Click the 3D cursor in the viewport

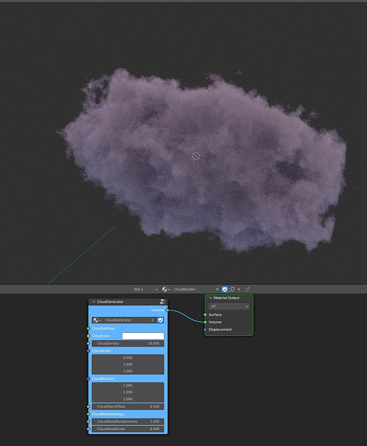tap(196, 156)
